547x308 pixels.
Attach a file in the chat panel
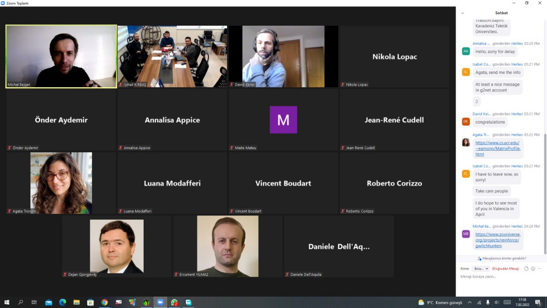tap(526, 268)
